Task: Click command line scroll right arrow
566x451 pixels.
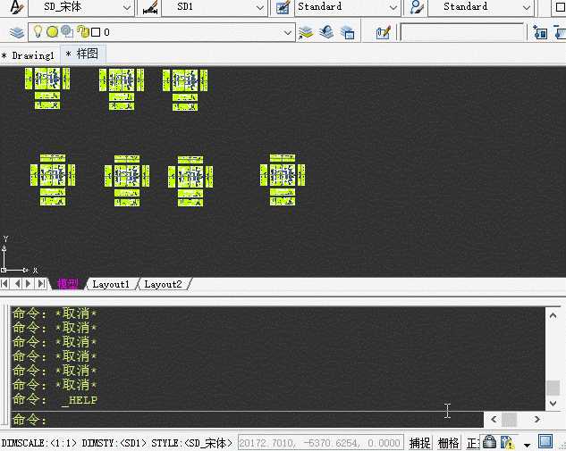Action: click(536, 419)
